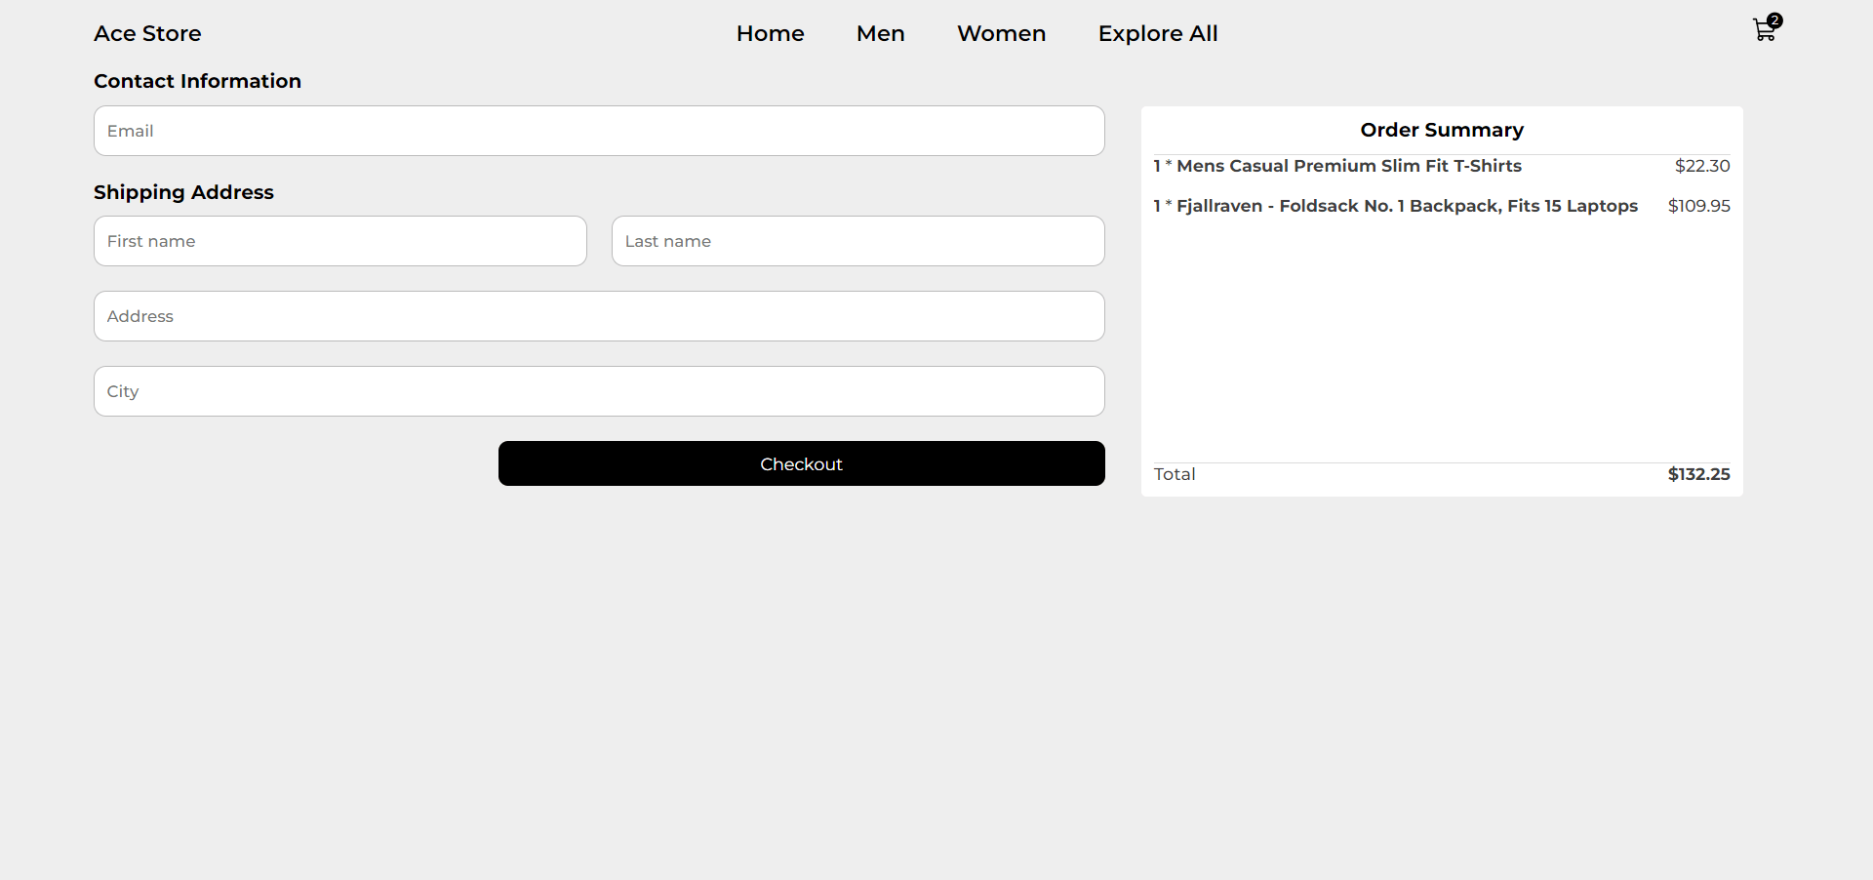The width and height of the screenshot is (1873, 880).
Task: Select the Fjallraven Foldsack Backpack line item
Action: tap(1395, 206)
